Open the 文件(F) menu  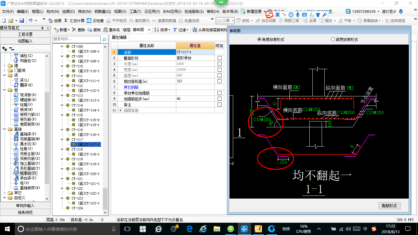tap(8, 12)
